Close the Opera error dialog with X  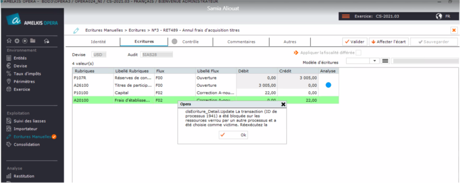point(283,104)
